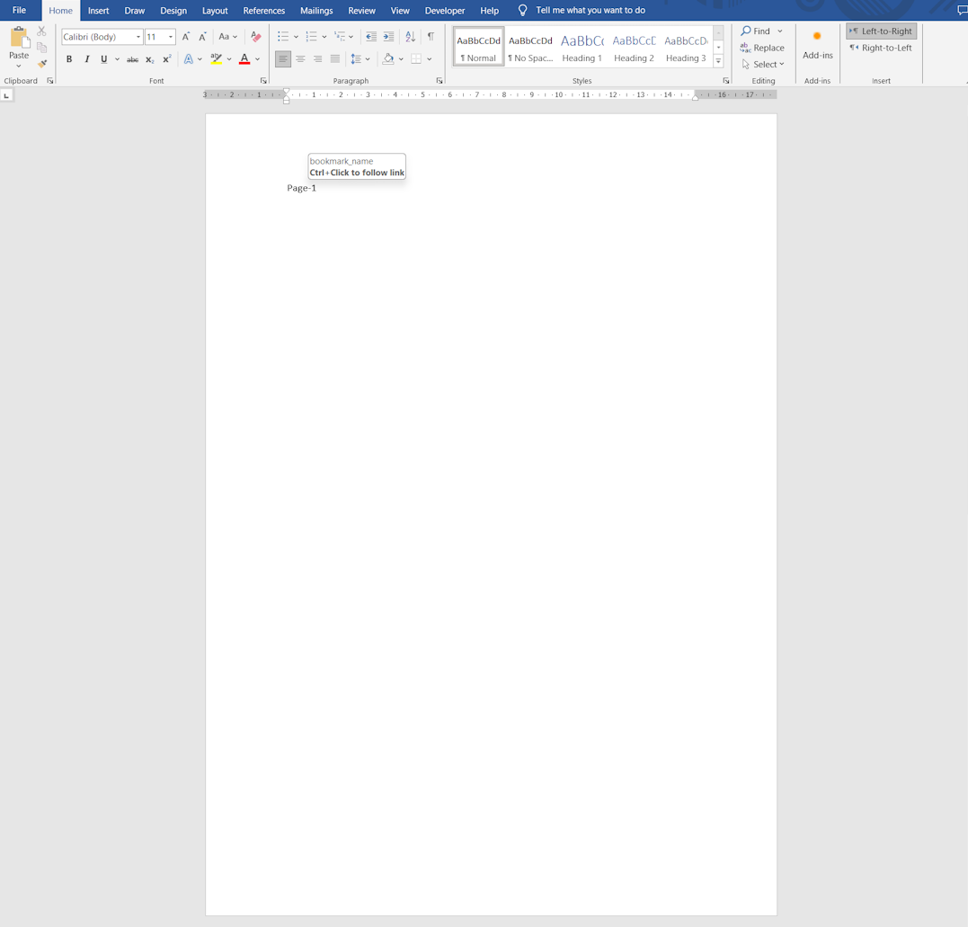Decrease font size with shrink button
This screenshot has height=927, width=968.
point(202,37)
